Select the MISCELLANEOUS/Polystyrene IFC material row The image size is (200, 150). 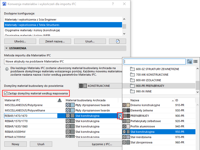pos(63,105)
